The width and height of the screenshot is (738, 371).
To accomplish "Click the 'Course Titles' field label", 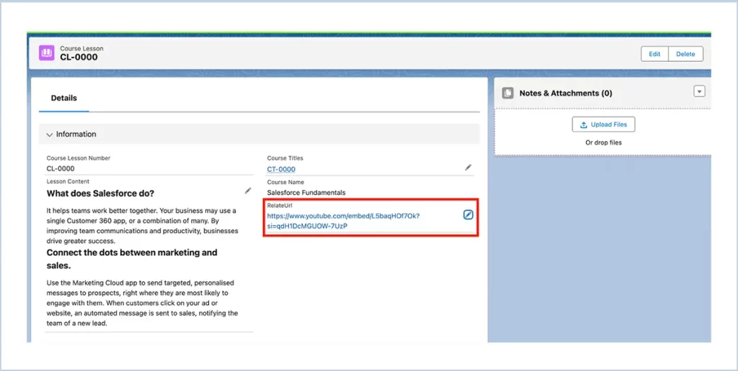I will [x=285, y=157].
